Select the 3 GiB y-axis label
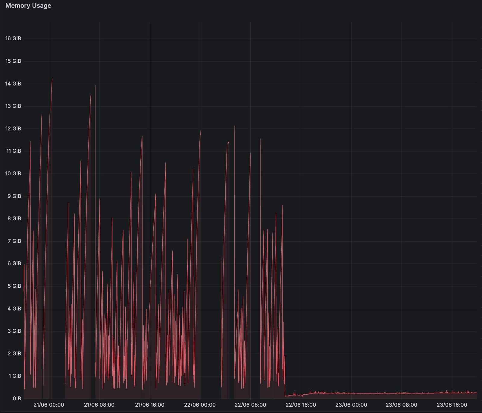482x413 pixels. (x=14, y=331)
